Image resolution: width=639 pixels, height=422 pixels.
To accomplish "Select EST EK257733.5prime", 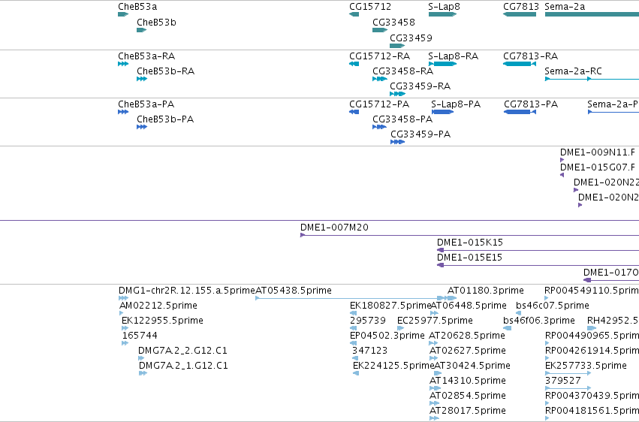I will (586, 366).
